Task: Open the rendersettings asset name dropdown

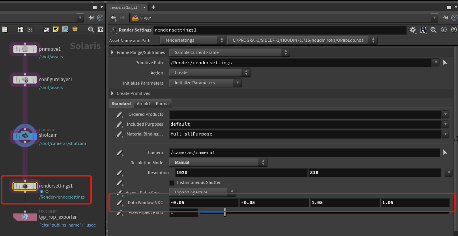Action: 193,40
